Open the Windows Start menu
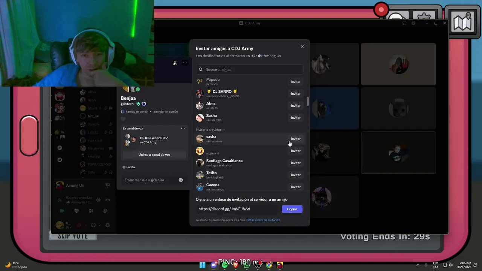The width and height of the screenshot is (482, 271). click(202, 265)
